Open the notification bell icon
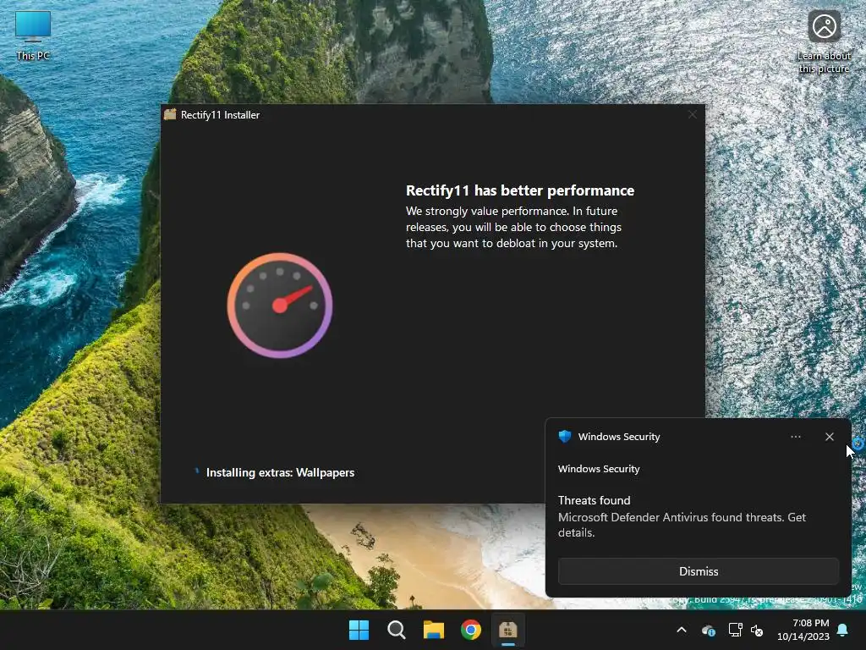 point(843,630)
